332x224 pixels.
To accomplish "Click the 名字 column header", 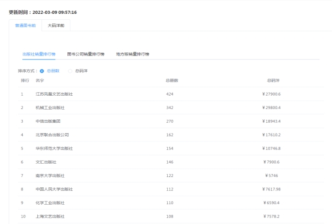I will (40, 81).
